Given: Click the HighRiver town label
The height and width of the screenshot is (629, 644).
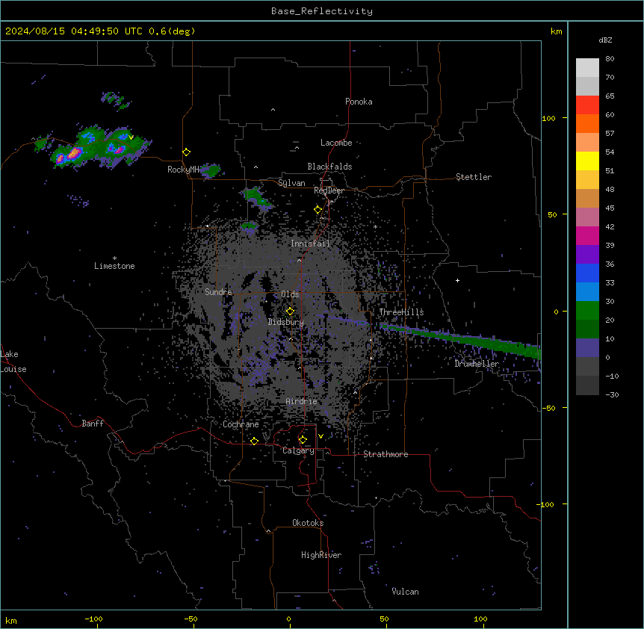Looking at the screenshot, I should pos(321,555).
